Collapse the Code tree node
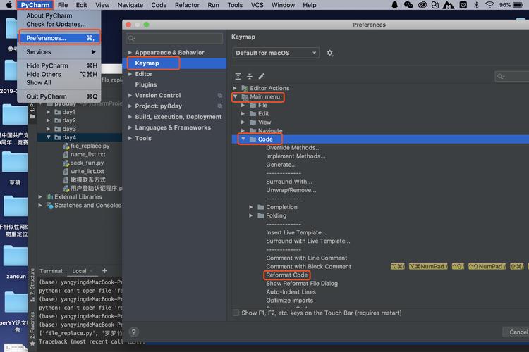 (x=243, y=139)
